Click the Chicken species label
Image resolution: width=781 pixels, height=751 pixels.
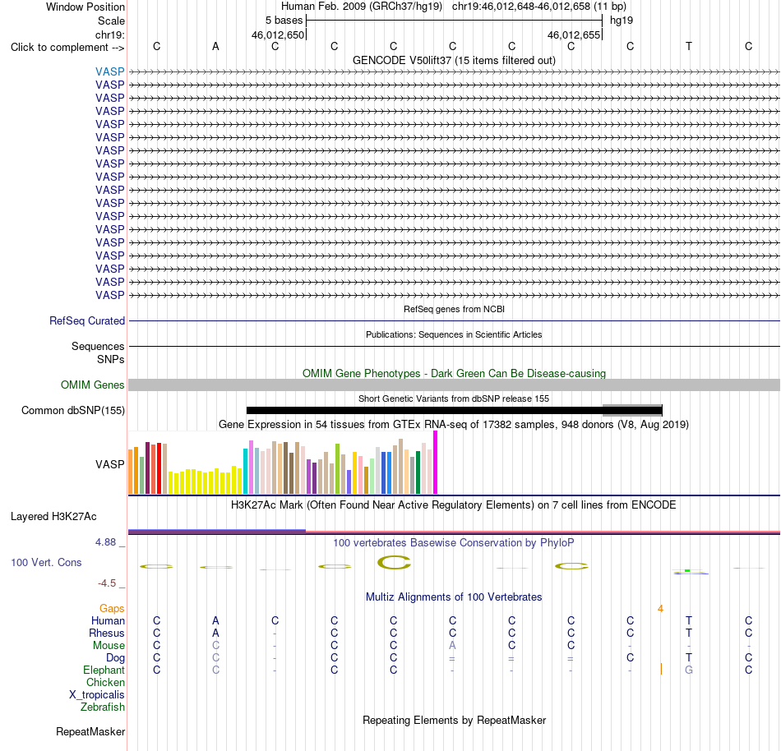click(105, 682)
